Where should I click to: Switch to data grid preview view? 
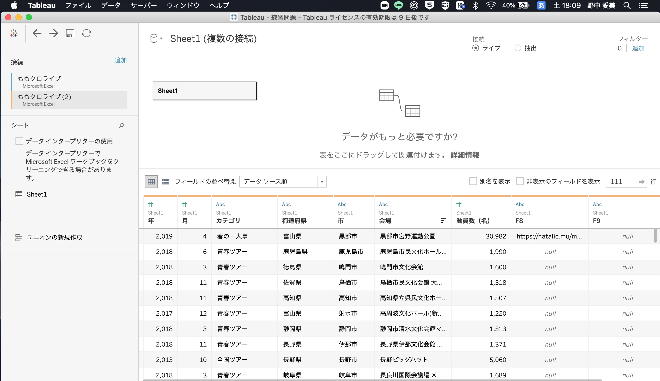[151, 181]
